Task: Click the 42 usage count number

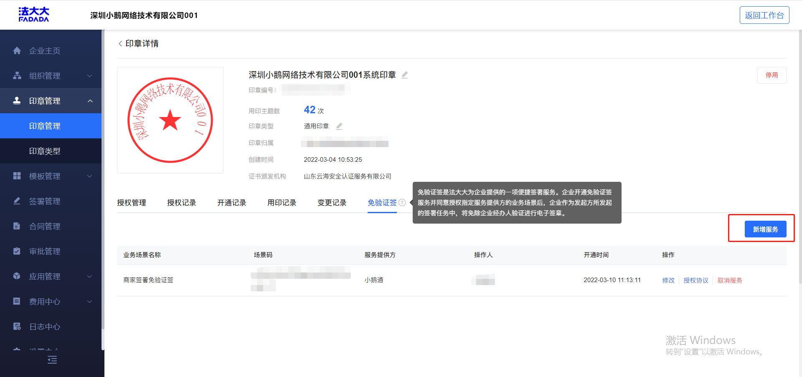Action: (310, 110)
